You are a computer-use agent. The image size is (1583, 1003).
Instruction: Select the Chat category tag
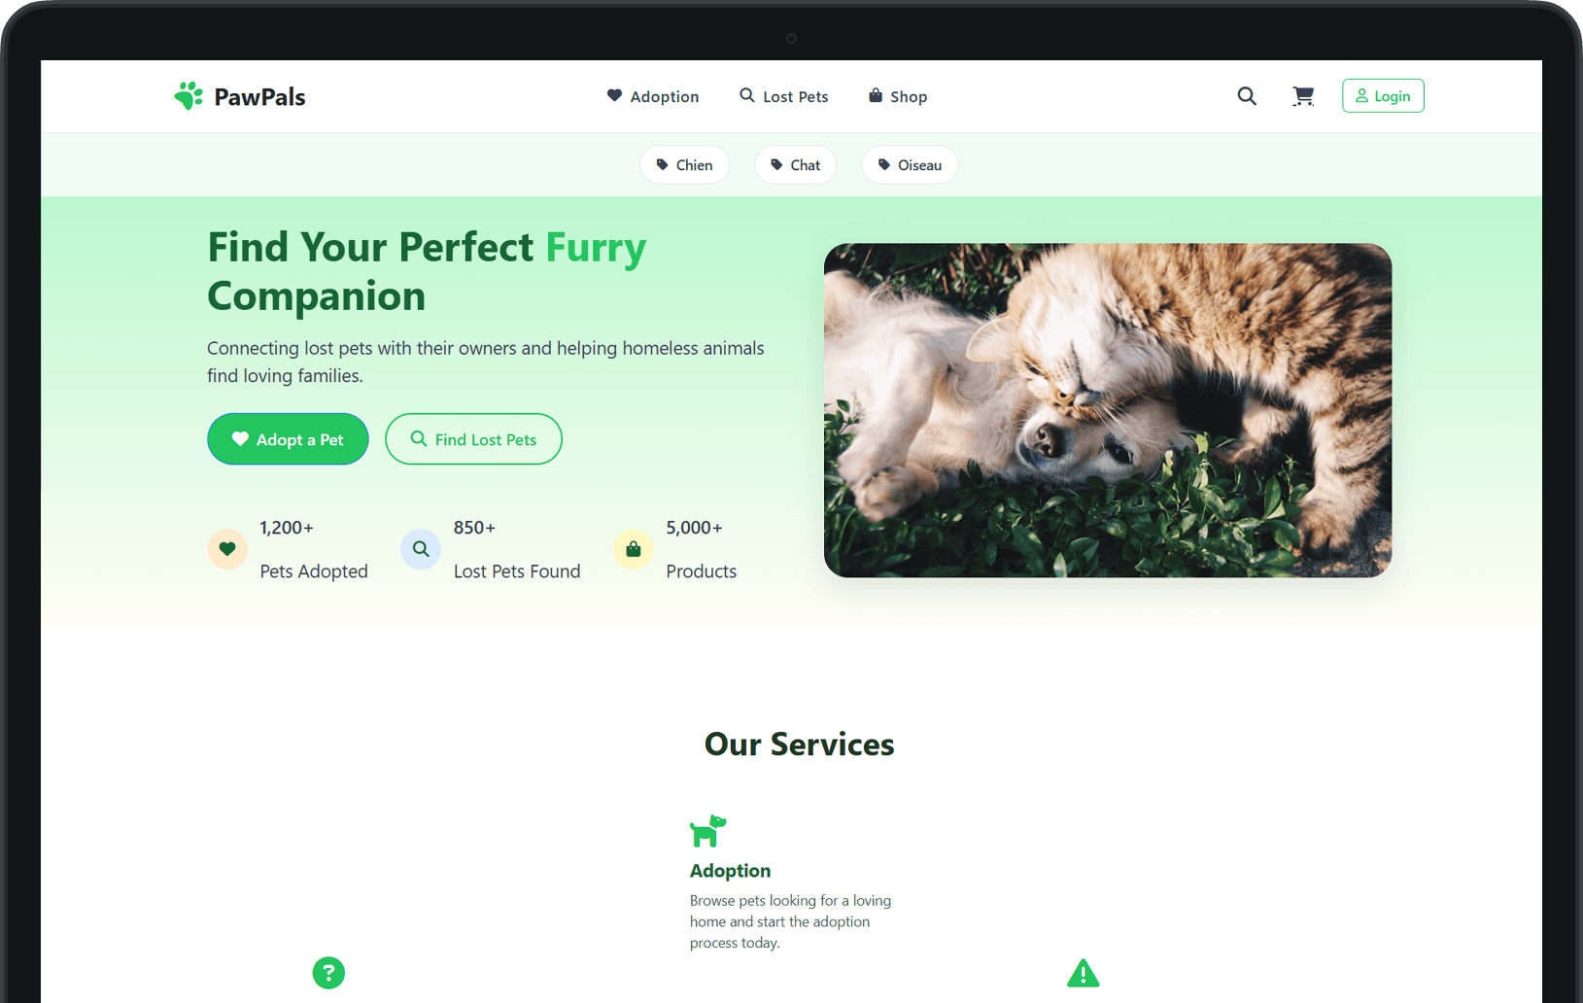(x=796, y=165)
